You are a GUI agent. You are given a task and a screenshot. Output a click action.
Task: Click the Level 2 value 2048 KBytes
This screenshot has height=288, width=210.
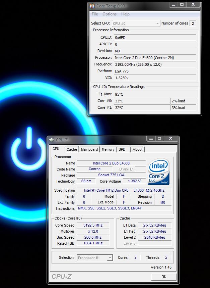pyautogui.click(x=155, y=238)
